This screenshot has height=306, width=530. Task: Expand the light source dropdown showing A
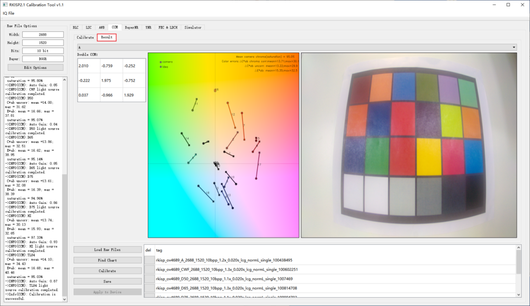pos(514,47)
